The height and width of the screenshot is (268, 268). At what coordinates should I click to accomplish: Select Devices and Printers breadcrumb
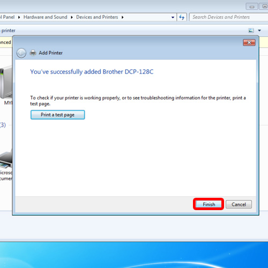point(97,17)
